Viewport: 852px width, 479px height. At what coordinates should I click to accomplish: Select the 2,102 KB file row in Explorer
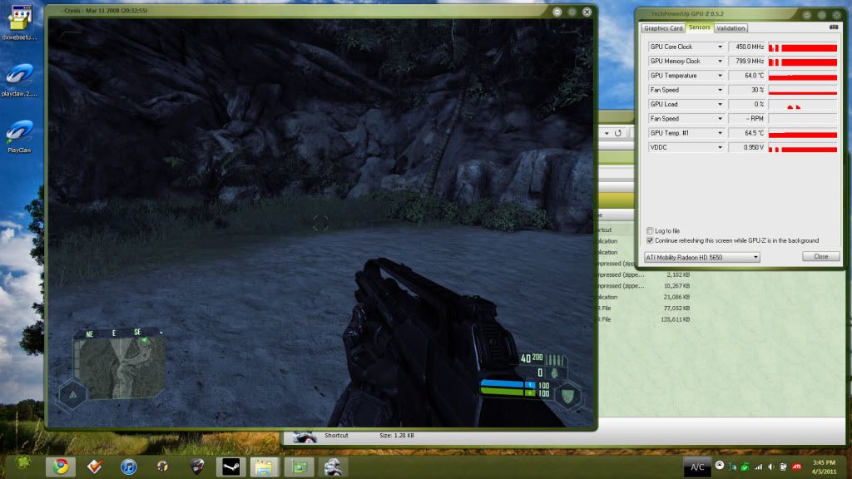pos(645,274)
